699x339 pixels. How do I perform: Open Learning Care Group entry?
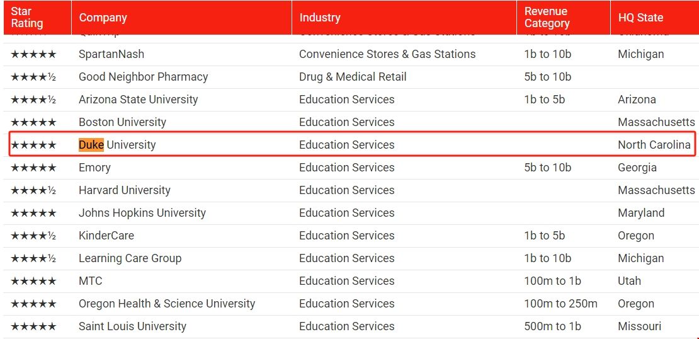[x=130, y=258]
